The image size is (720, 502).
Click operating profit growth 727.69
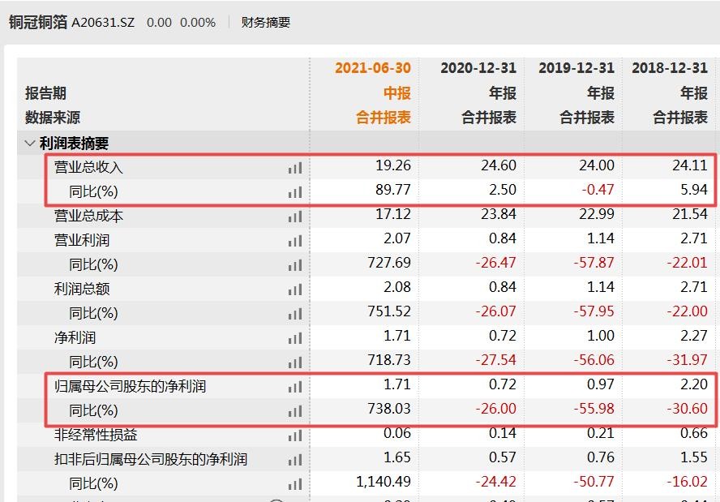(x=389, y=263)
